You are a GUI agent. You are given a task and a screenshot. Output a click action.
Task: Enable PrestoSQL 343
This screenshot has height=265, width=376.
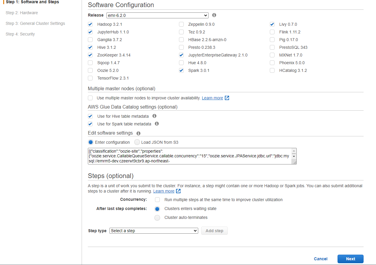(272, 47)
